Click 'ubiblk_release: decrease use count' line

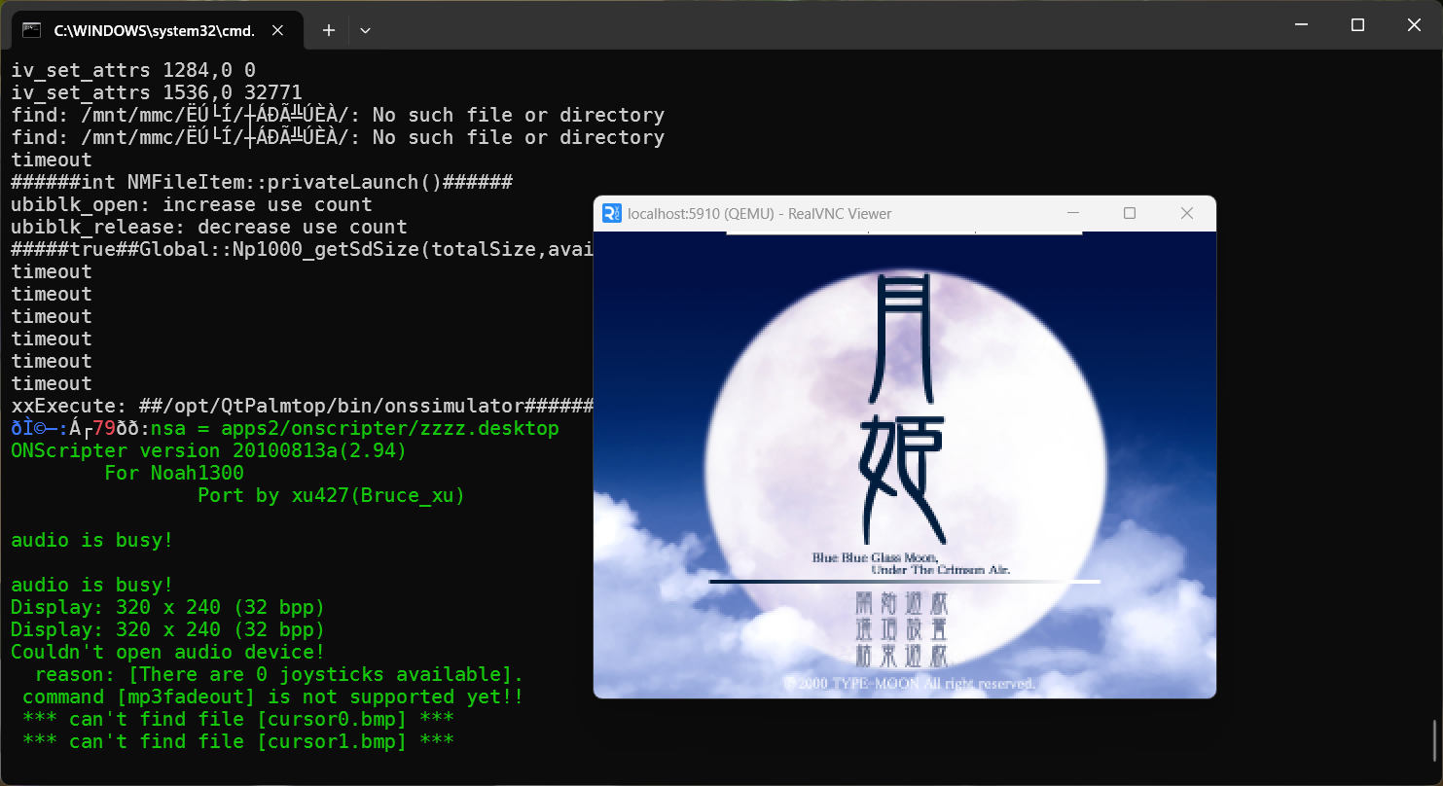click(x=209, y=227)
